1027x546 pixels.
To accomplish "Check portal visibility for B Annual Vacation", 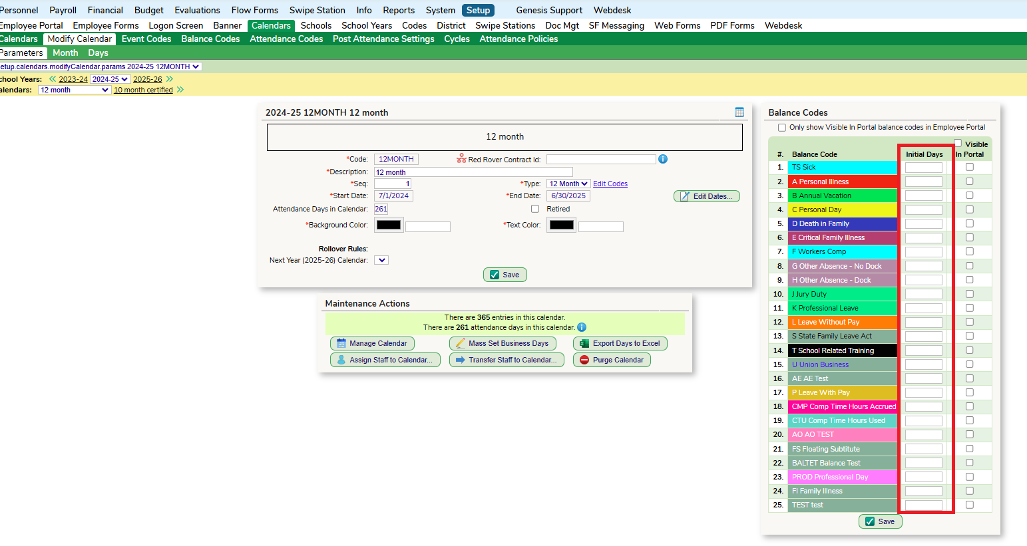I will pos(970,196).
